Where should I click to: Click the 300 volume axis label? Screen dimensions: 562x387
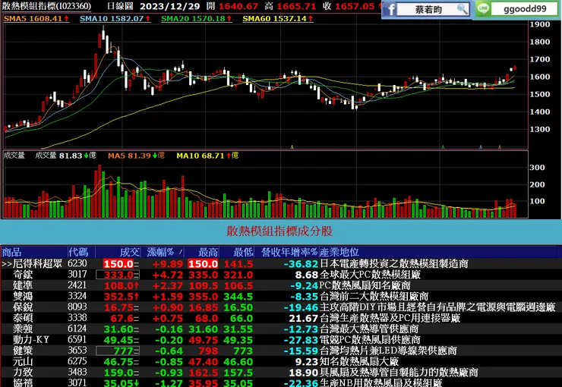[537, 168]
